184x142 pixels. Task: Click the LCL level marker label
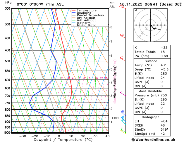click(x=115, y=118)
